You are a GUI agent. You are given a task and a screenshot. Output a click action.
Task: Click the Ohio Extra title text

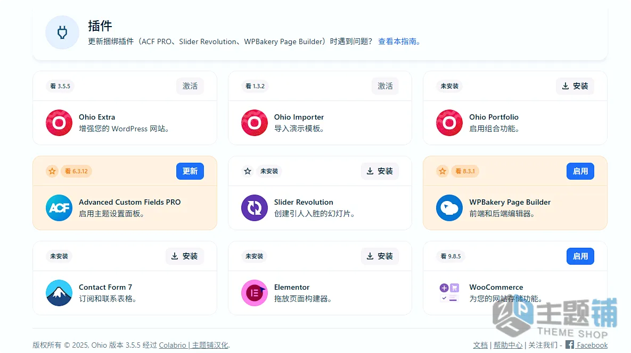pyautogui.click(x=97, y=117)
